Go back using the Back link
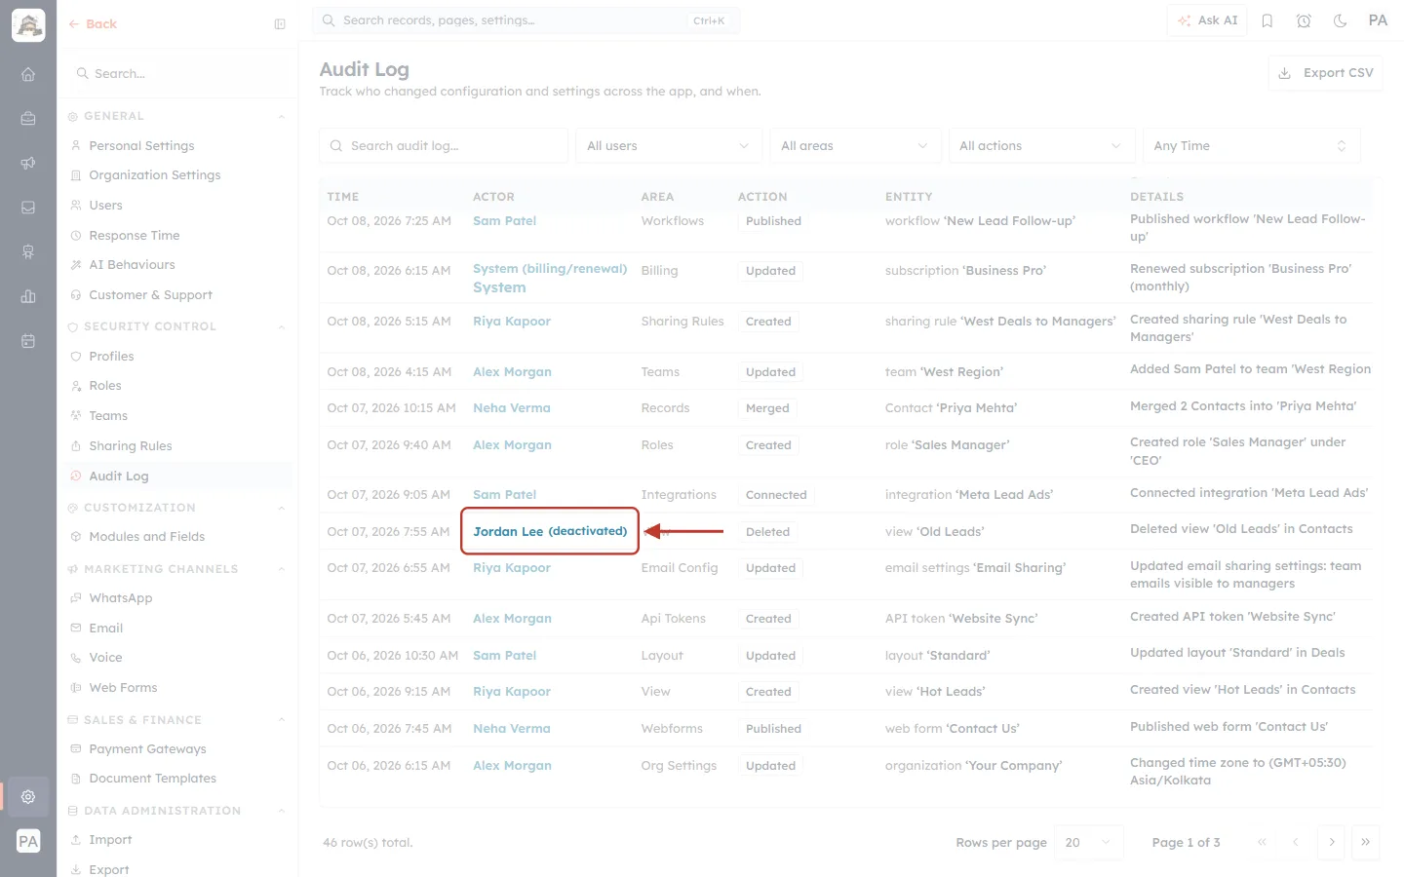This screenshot has height=877, width=1404. 93,24
